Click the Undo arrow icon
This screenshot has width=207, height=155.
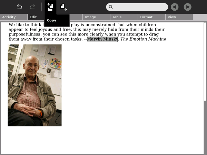(x=19, y=7)
